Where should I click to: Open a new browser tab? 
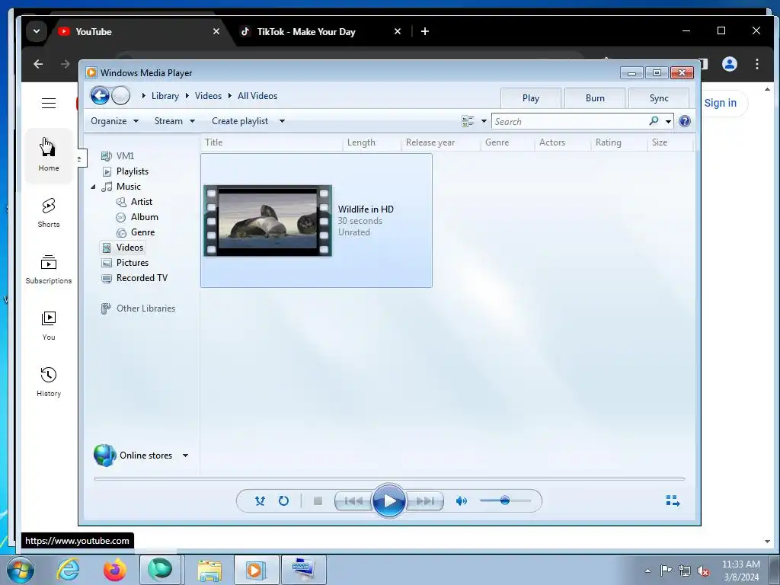click(x=425, y=31)
